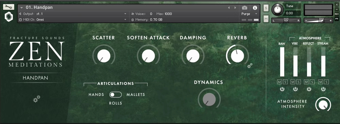Screen dimensions: 340x124
Task: Expand the instrument name dropdown arrow
Action: (x=21, y=8)
